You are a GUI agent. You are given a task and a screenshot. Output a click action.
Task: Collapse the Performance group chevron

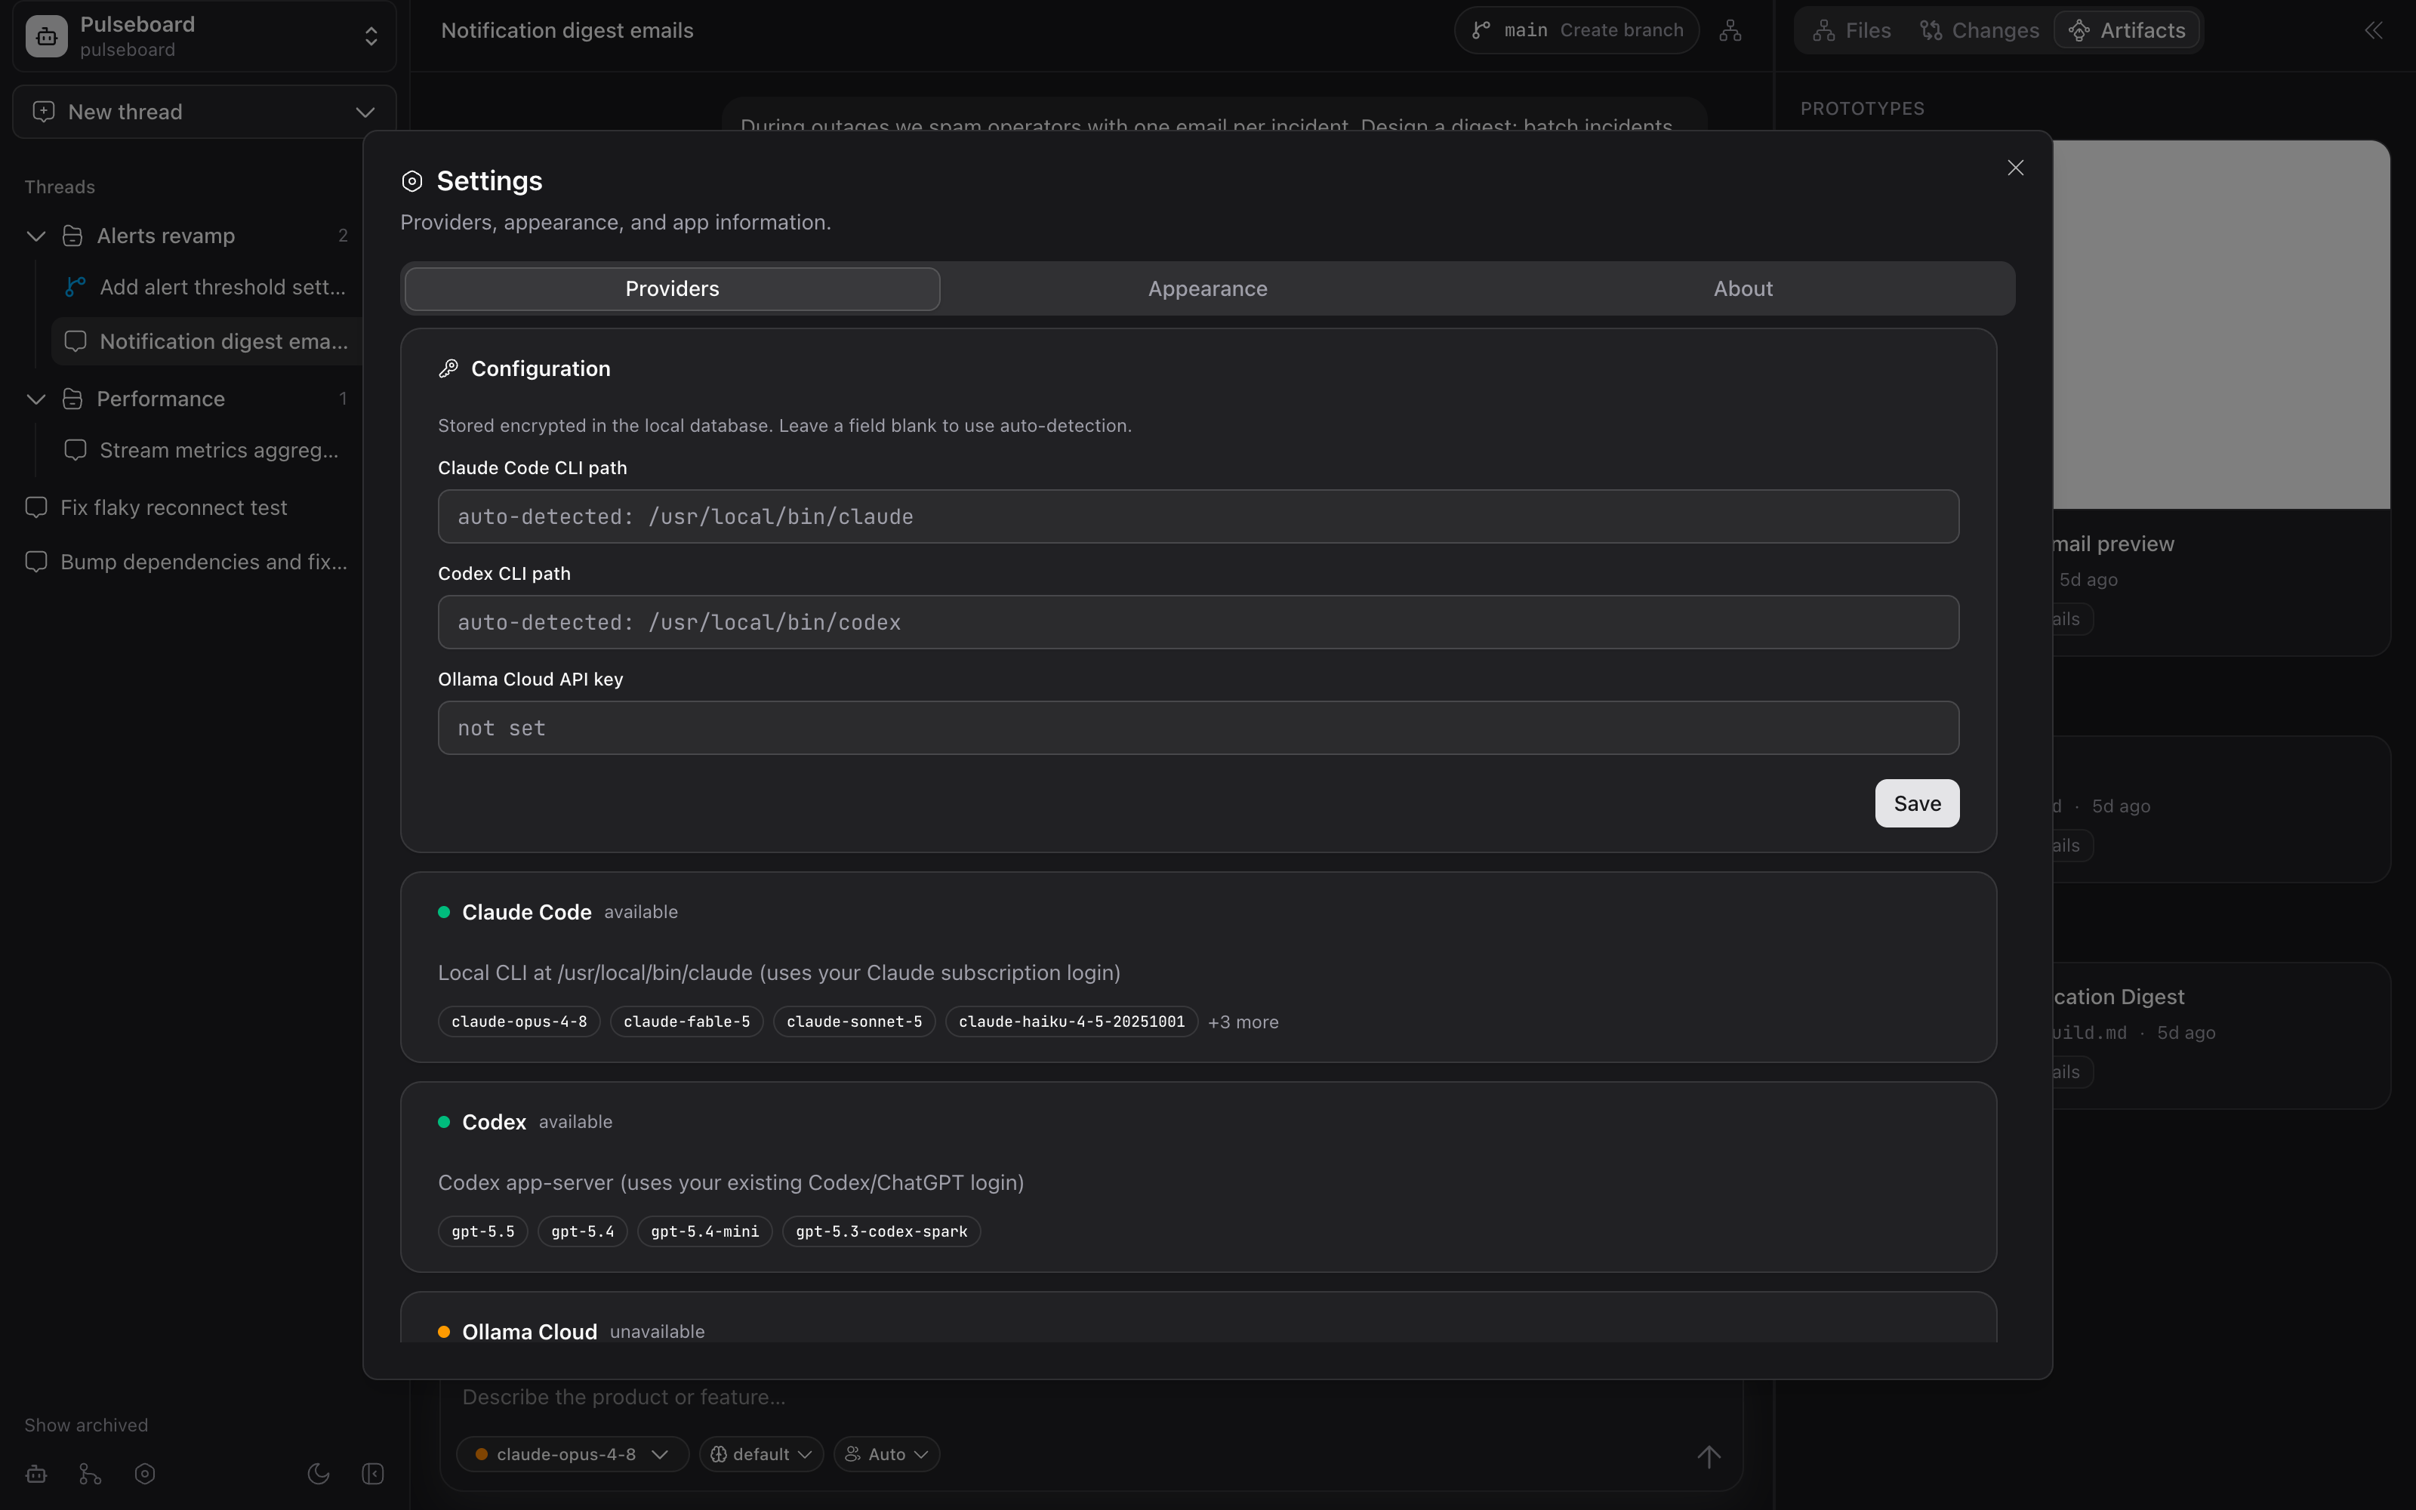tap(36, 399)
